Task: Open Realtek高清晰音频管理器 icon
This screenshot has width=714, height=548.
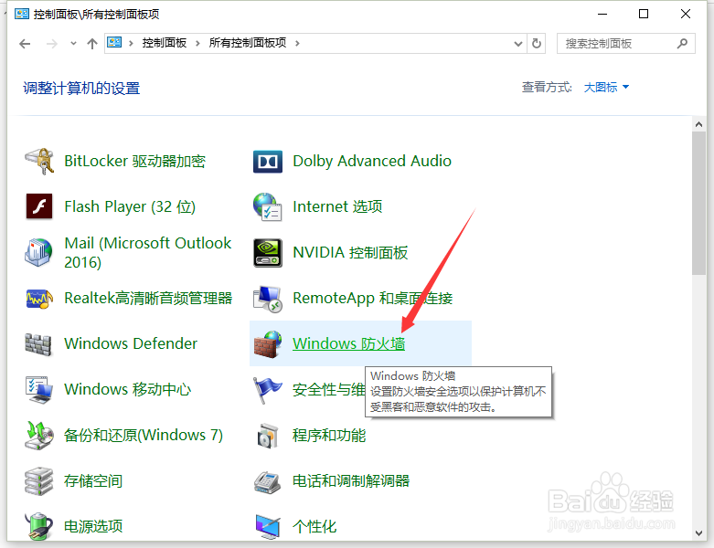Action: (39, 299)
